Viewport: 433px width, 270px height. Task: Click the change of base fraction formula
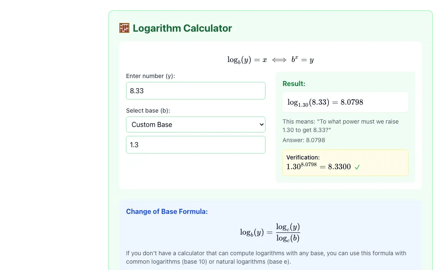270,232
